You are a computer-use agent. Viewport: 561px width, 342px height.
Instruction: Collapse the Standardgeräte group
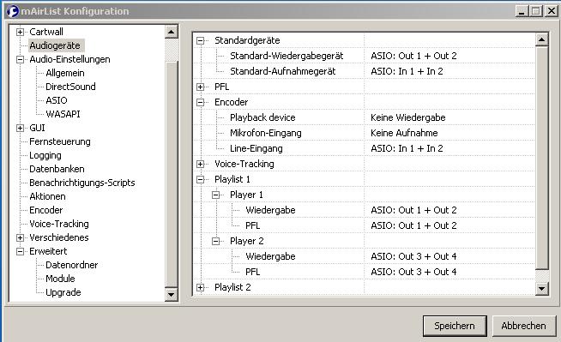click(x=201, y=41)
